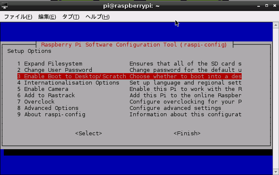Open the ファイル(F) menu
This screenshot has width=279, height=175.
point(18,17)
